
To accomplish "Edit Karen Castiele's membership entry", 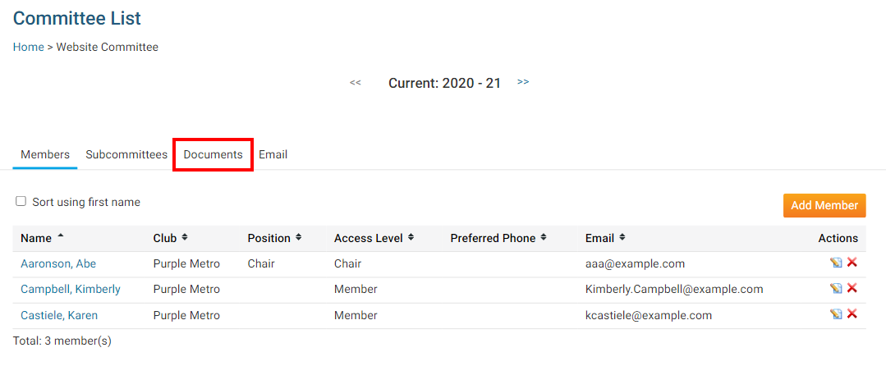I will tap(836, 314).
